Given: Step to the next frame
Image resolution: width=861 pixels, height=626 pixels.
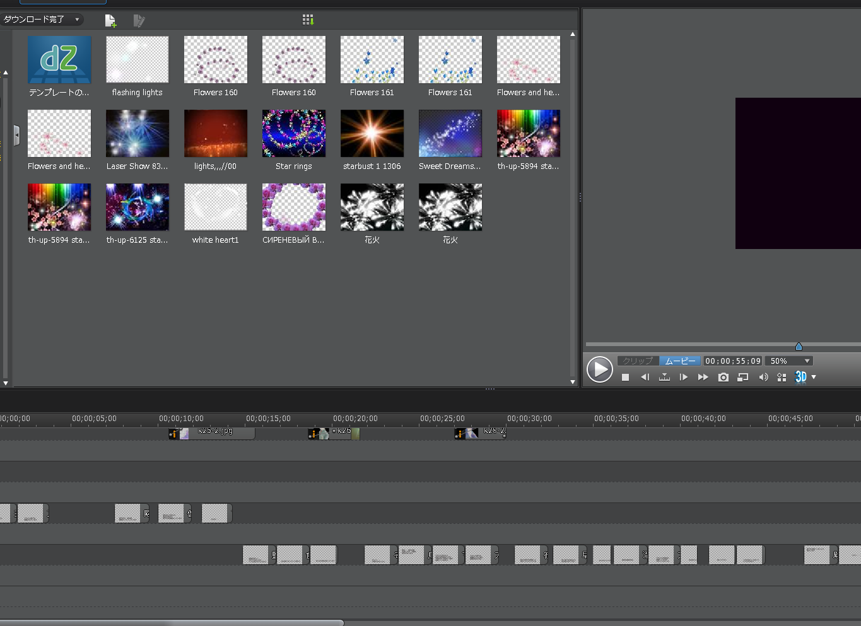Looking at the screenshot, I should click(x=684, y=377).
